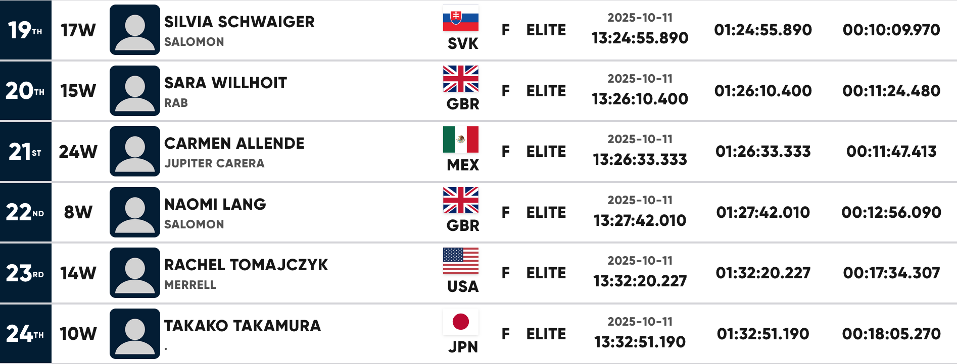The width and height of the screenshot is (957, 364).
Task: Open Carmen Allende's athlete name
Action: pyautogui.click(x=234, y=143)
